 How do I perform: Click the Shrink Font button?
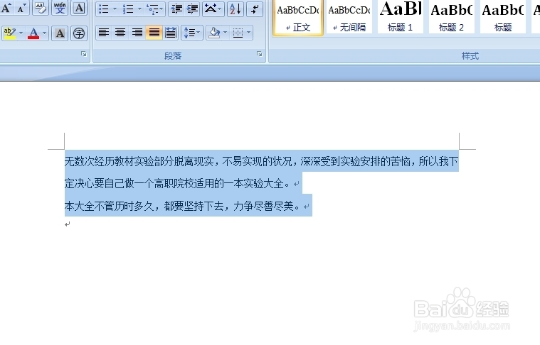(21, 8)
